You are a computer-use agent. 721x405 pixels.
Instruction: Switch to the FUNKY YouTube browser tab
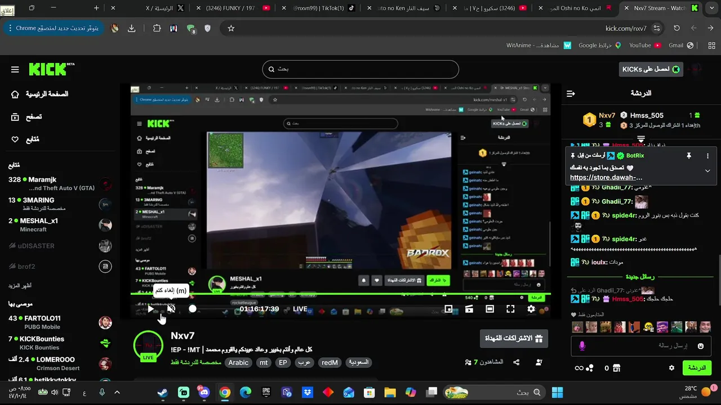click(235, 8)
